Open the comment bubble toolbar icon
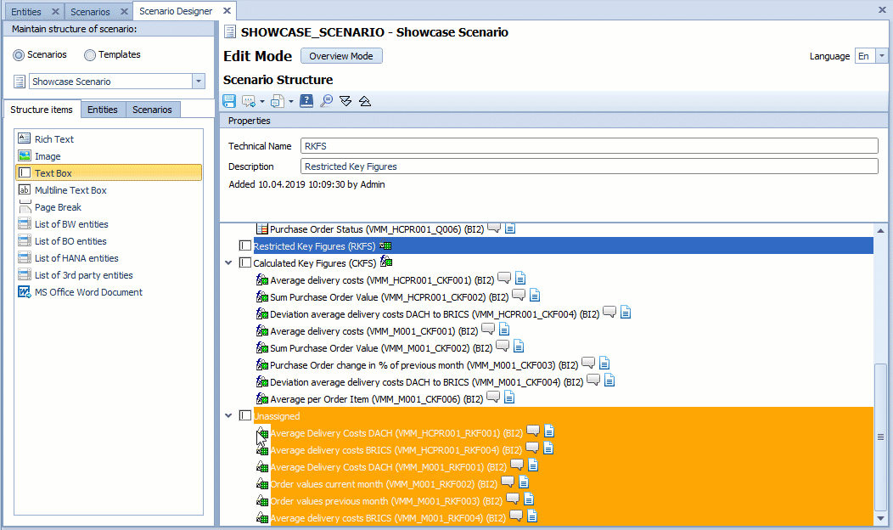 pyautogui.click(x=247, y=100)
